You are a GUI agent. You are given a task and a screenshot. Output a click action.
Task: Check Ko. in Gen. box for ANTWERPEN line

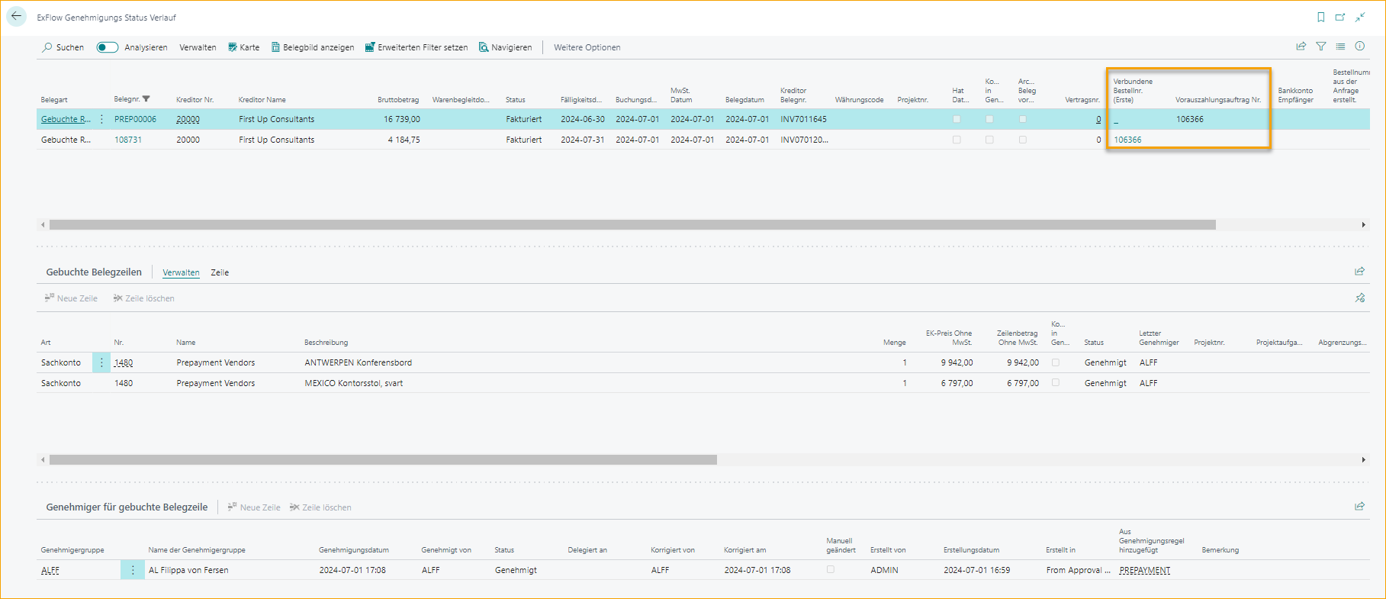pos(1056,362)
